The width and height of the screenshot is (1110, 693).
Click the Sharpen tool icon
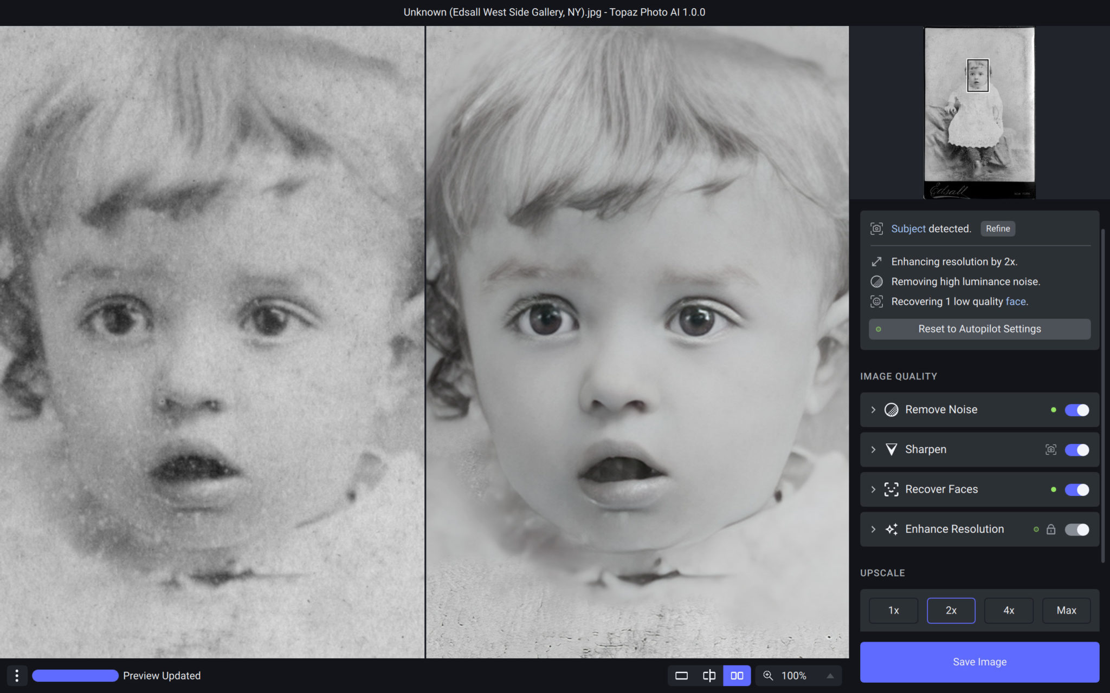(892, 449)
